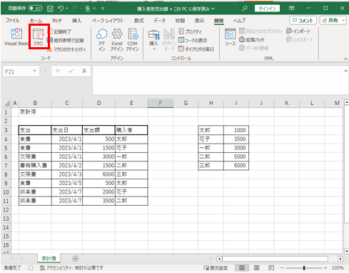Select the 支出額 header cell
The width and height of the screenshot is (349, 273).
pyautogui.click(x=98, y=130)
